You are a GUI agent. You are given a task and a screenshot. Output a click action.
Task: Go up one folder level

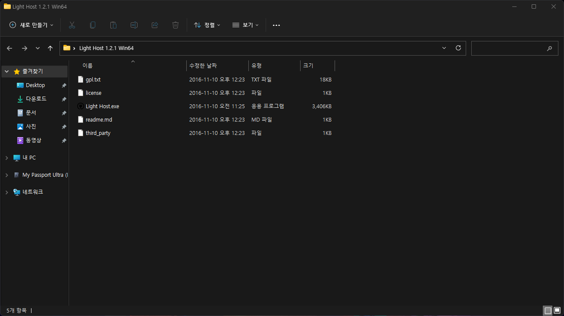[x=50, y=48]
